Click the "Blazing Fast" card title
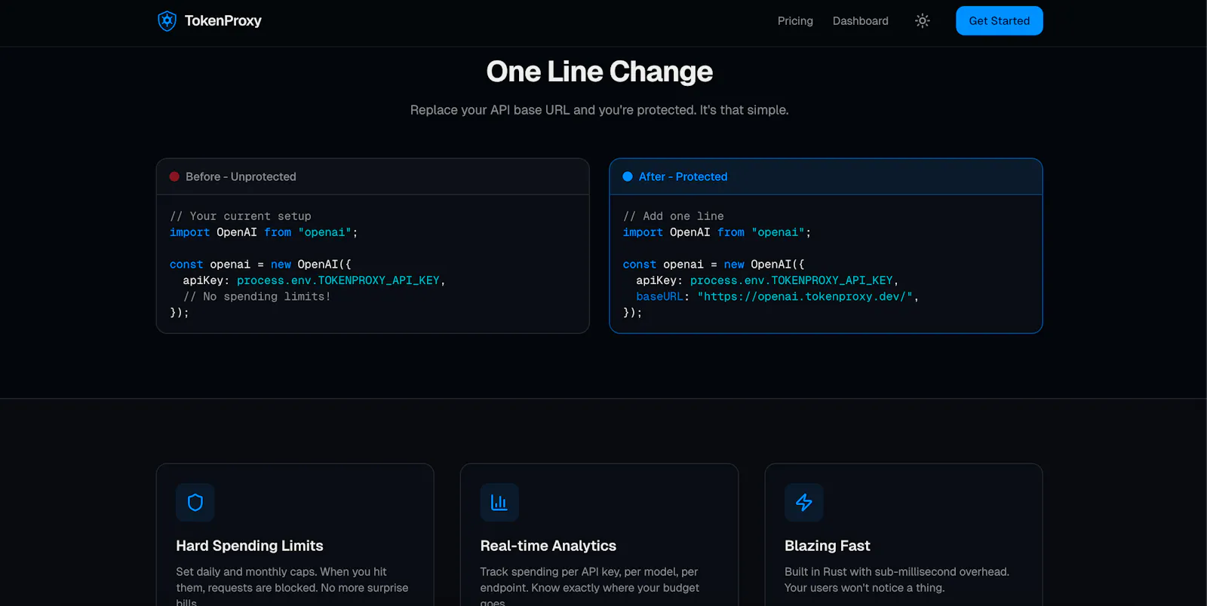The width and height of the screenshot is (1207, 606). click(x=827, y=546)
